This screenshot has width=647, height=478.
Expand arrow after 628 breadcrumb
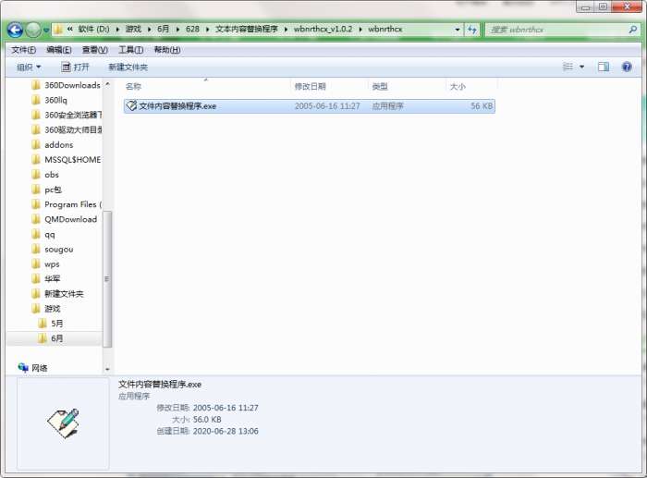click(x=207, y=30)
